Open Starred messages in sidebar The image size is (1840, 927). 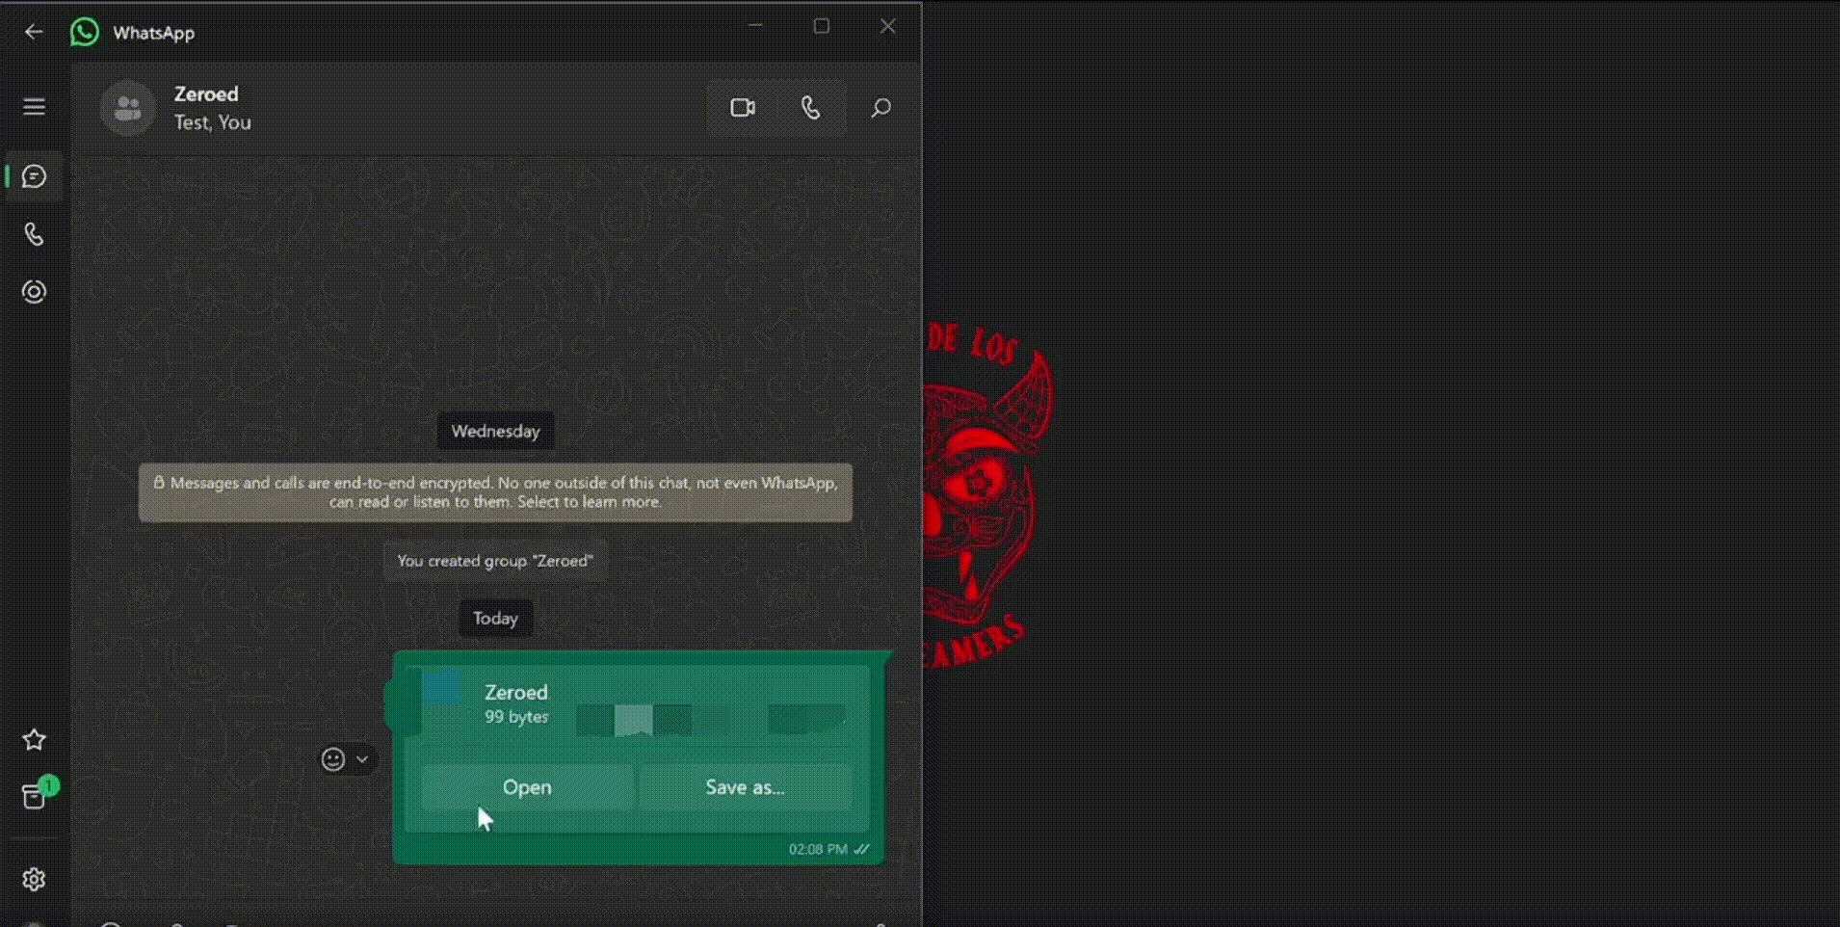(x=34, y=740)
